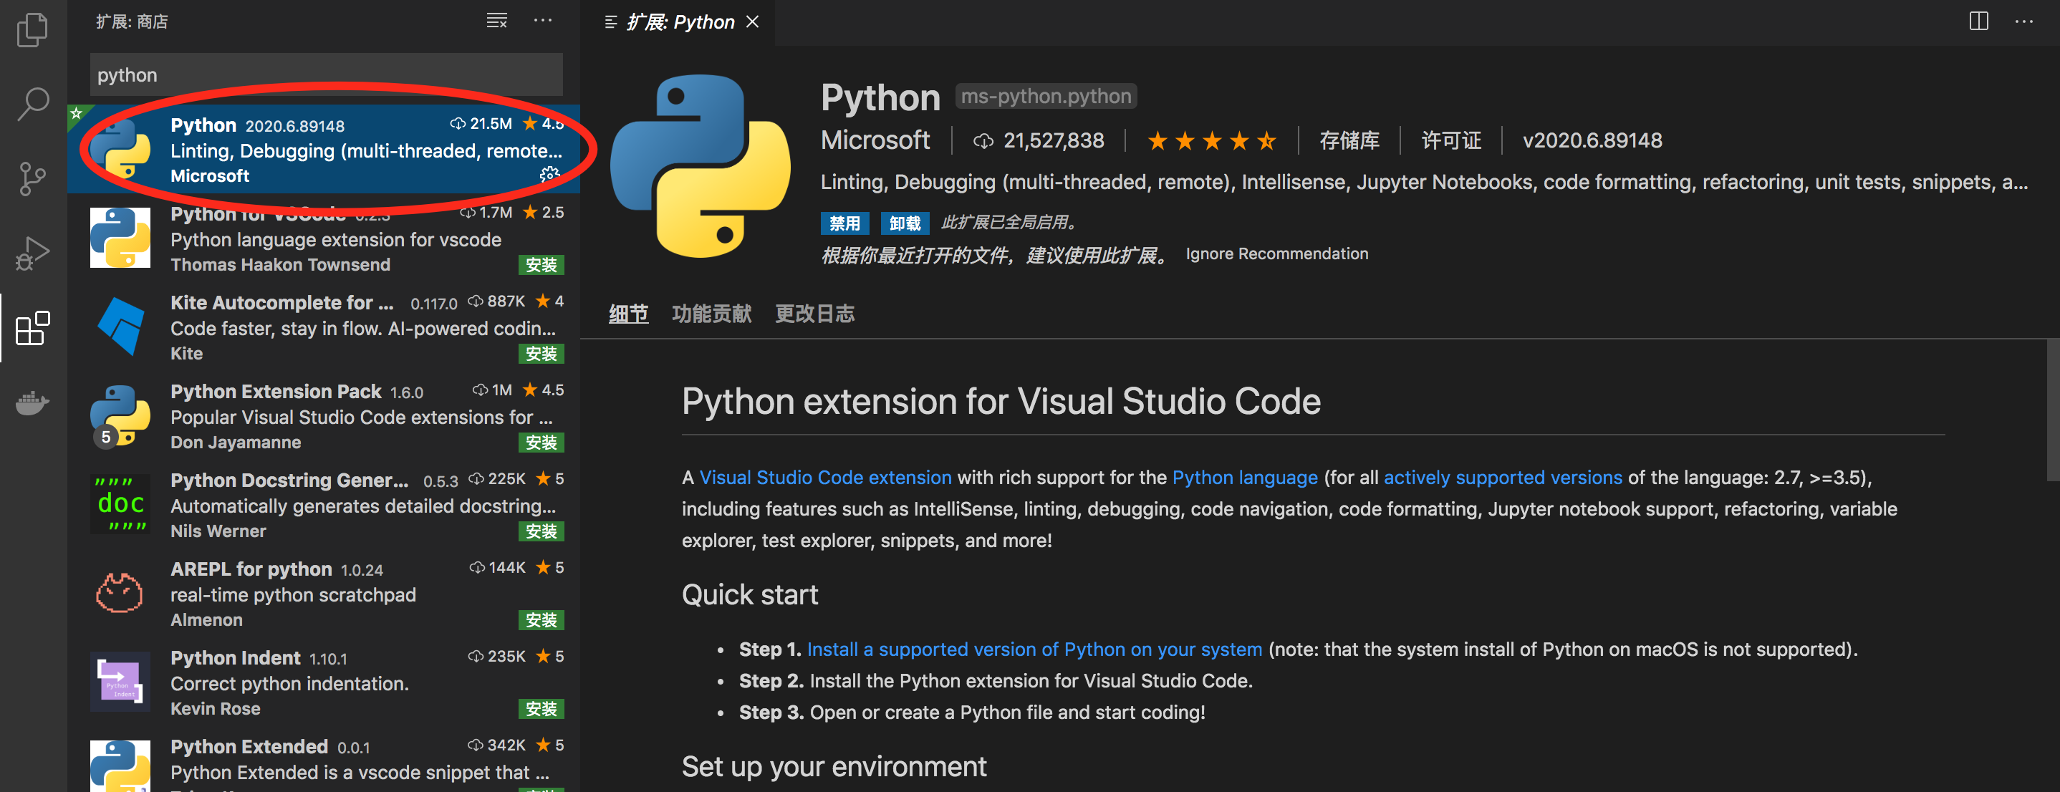Install the Kite Autocomplete extension
The image size is (2060, 792).
pos(541,353)
